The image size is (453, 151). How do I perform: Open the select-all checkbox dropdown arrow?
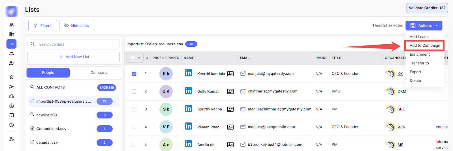[x=139, y=58]
